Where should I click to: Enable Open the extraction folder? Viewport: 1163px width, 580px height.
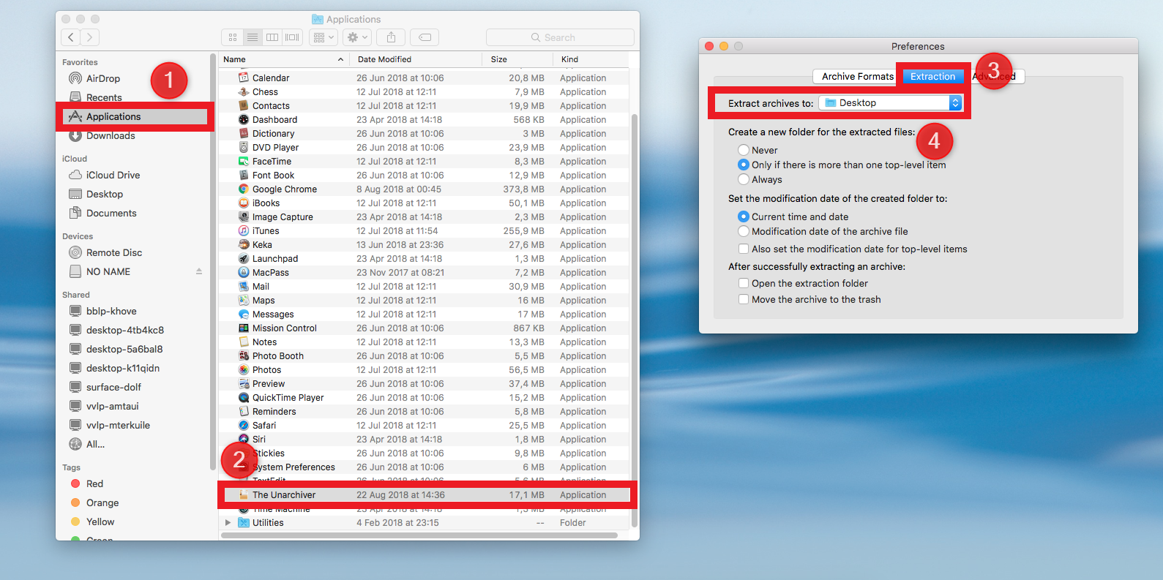coord(744,283)
